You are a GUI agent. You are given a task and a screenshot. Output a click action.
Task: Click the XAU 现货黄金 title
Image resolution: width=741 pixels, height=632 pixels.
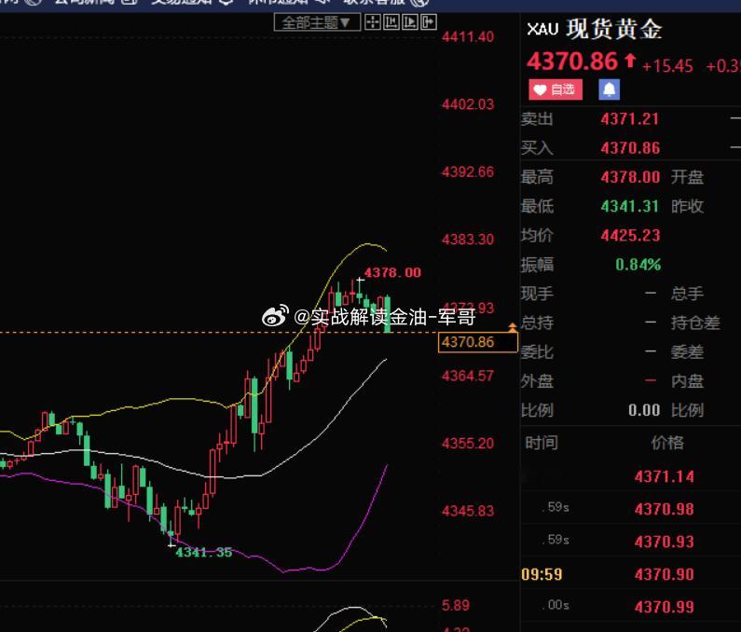(595, 29)
